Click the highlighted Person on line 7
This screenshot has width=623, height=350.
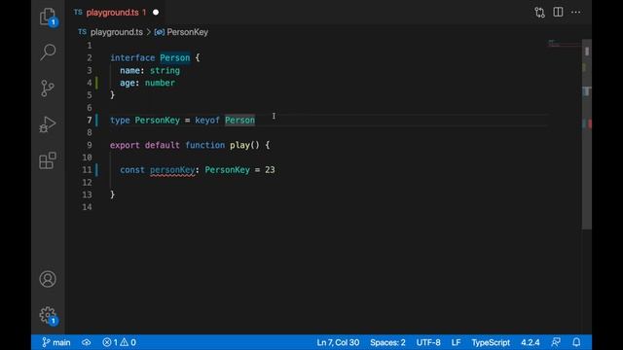(x=239, y=120)
